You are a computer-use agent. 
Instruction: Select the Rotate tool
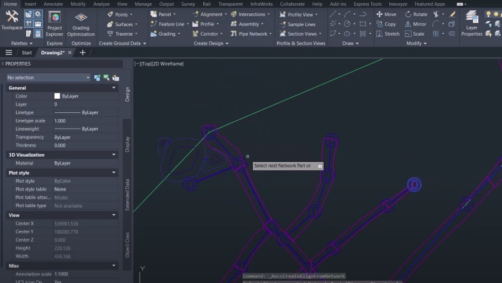(x=416, y=15)
